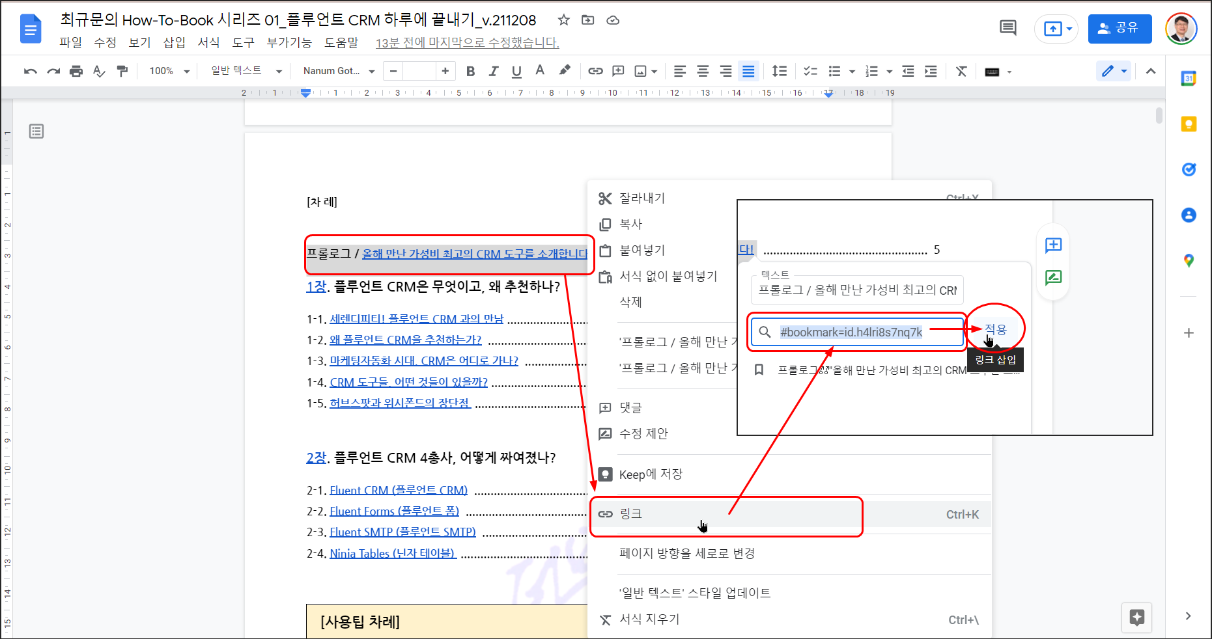The width and height of the screenshot is (1212, 639).
Task: Open line spacing options
Action: (780, 72)
